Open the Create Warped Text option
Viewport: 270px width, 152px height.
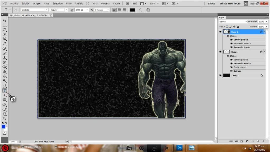[x=140, y=10]
